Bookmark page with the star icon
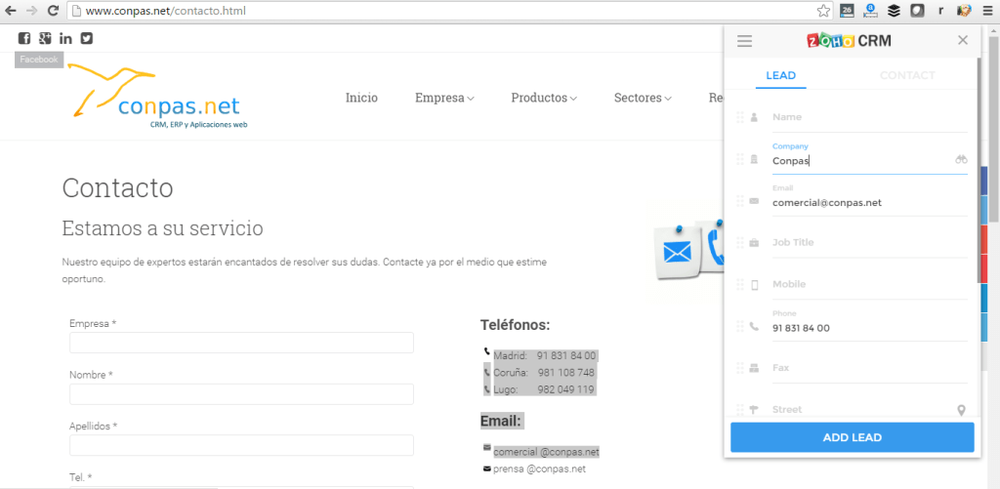 pos(823,11)
